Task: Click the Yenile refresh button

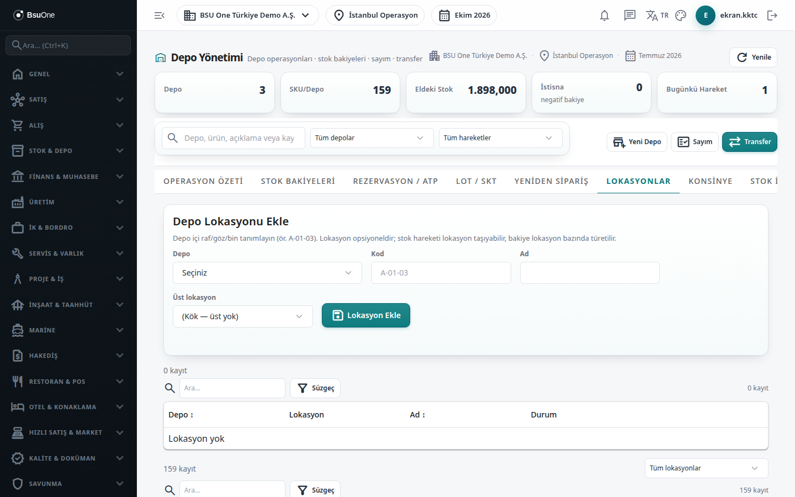Action: click(753, 57)
